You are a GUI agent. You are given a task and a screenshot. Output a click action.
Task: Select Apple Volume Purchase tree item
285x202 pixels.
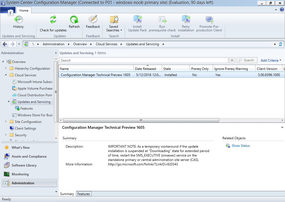coord(32,89)
